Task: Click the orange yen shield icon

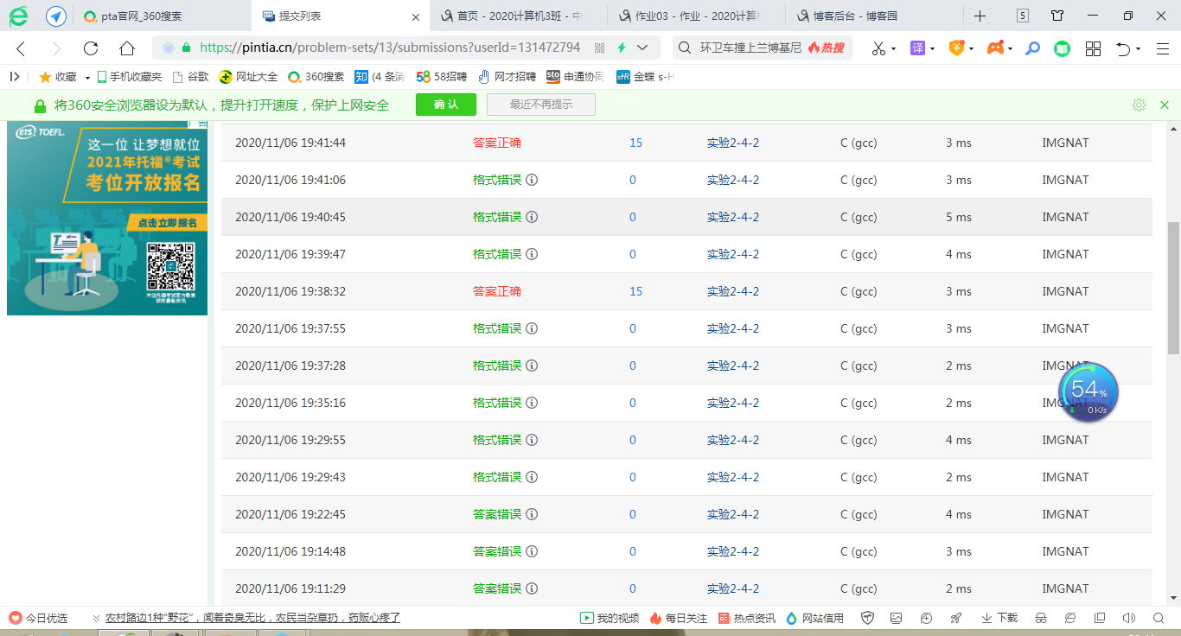Action: (955, 48)
